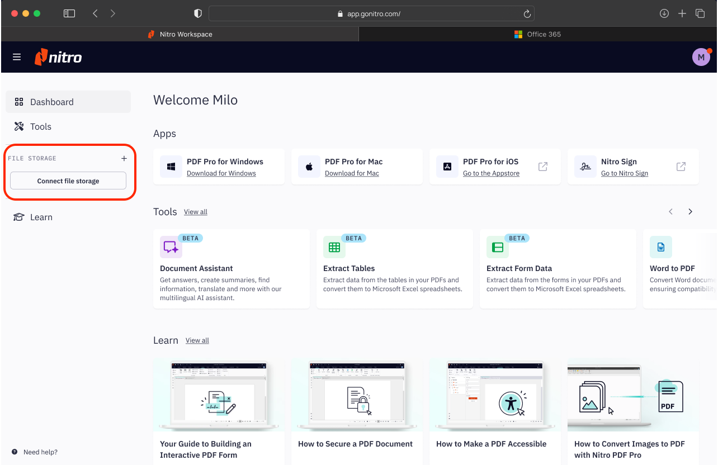Screen dimensions: 718x465
Task: Click the plus icon beside File Storage
Action: click(124, 159)
